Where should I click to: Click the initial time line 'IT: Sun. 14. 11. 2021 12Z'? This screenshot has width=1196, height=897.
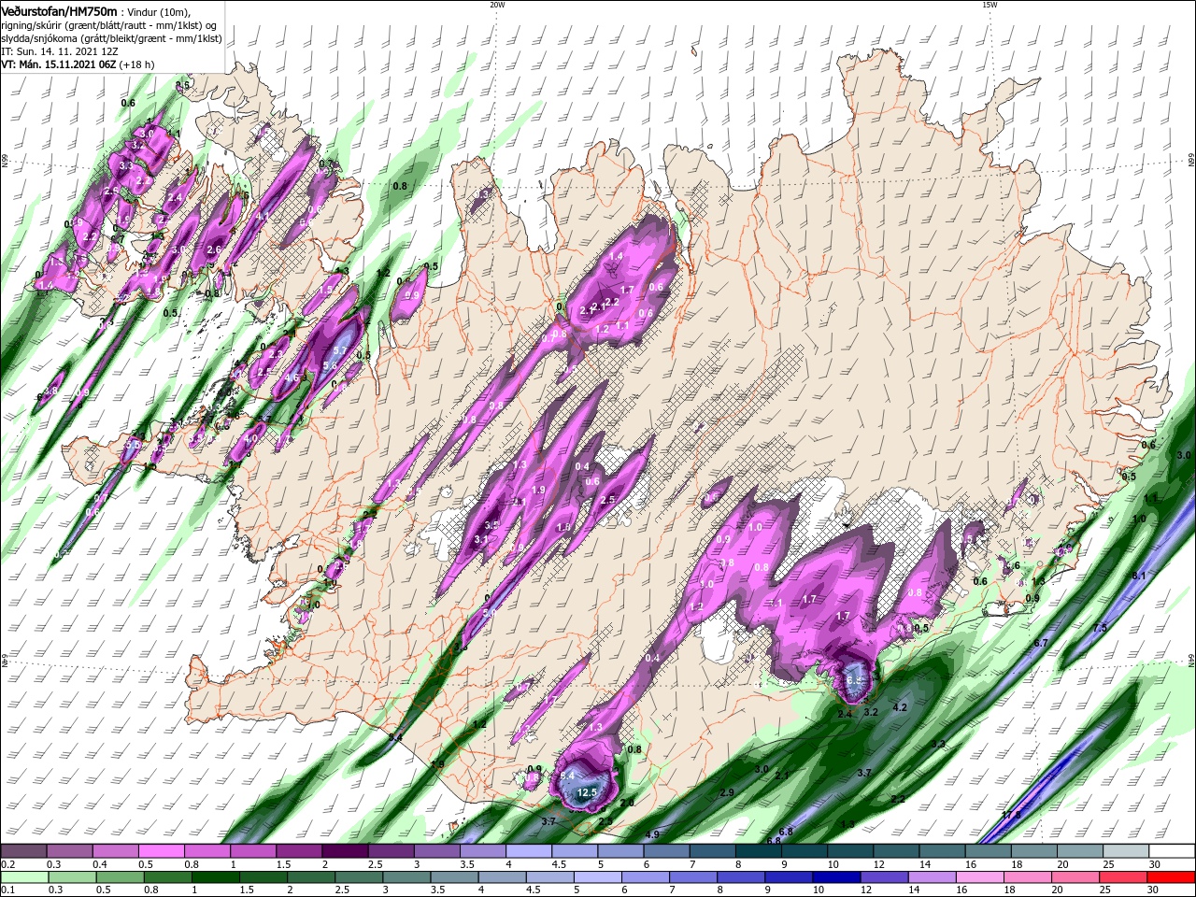point(58,51)
